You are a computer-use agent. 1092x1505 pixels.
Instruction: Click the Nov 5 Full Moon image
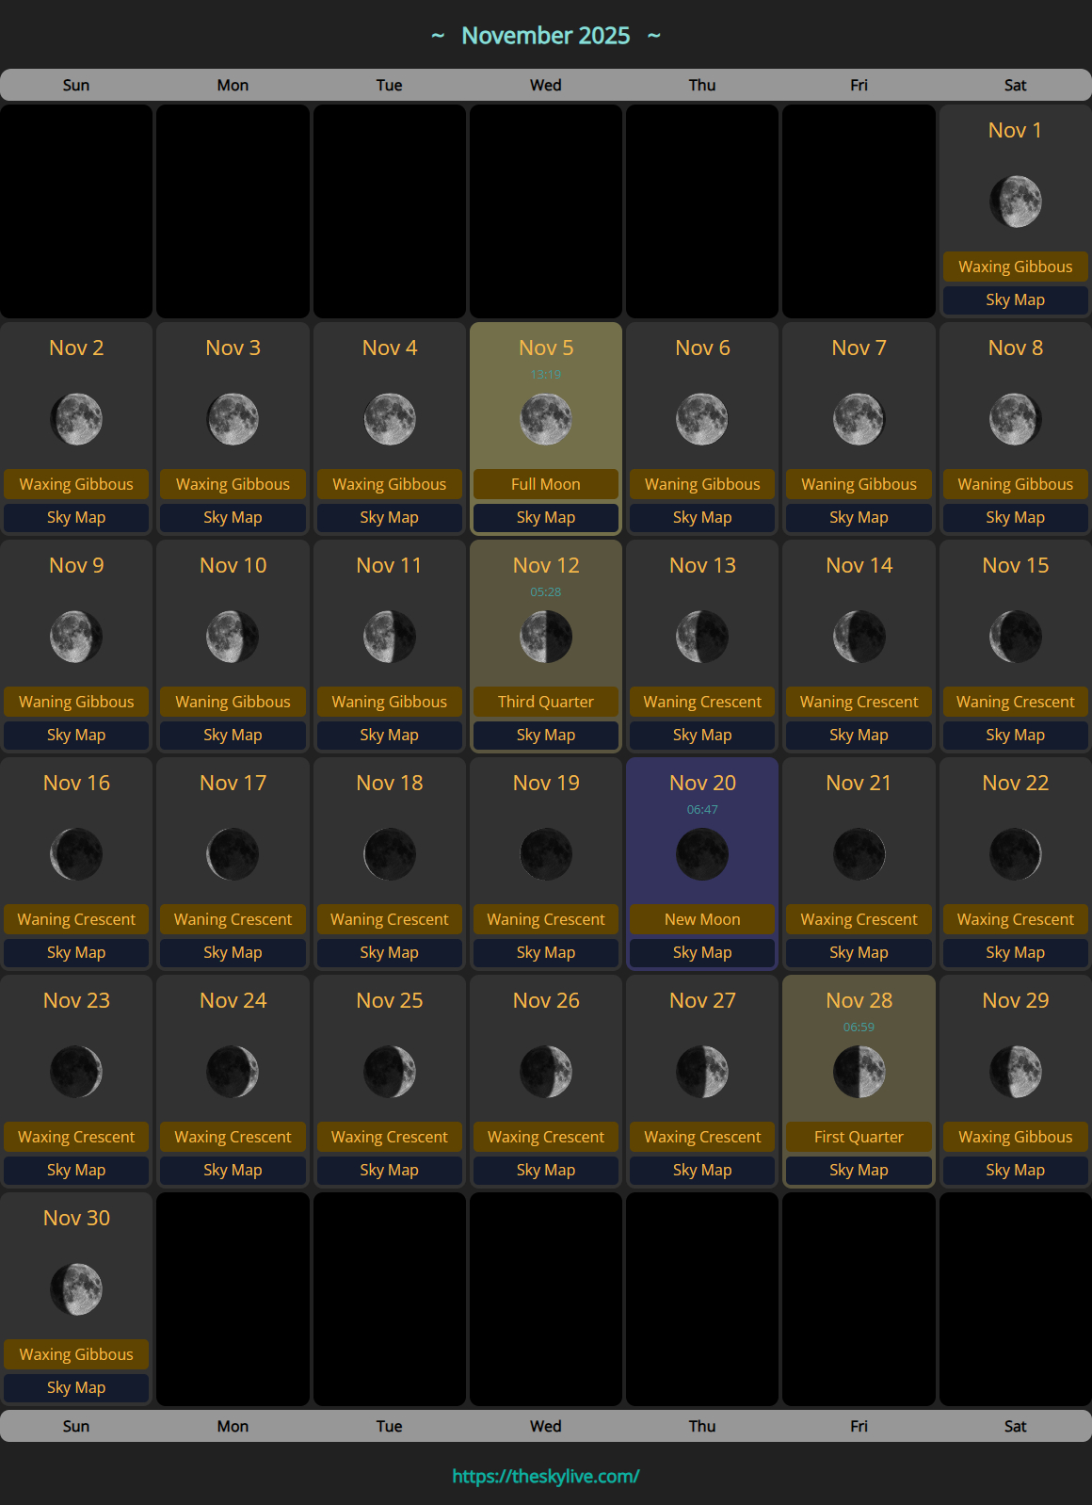click(546, 419)
